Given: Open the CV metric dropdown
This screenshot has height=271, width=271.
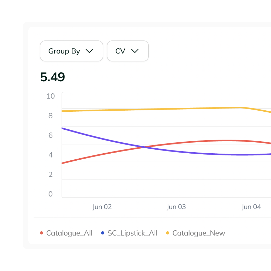Looking at the screenshot, I should tap(128, 51).
